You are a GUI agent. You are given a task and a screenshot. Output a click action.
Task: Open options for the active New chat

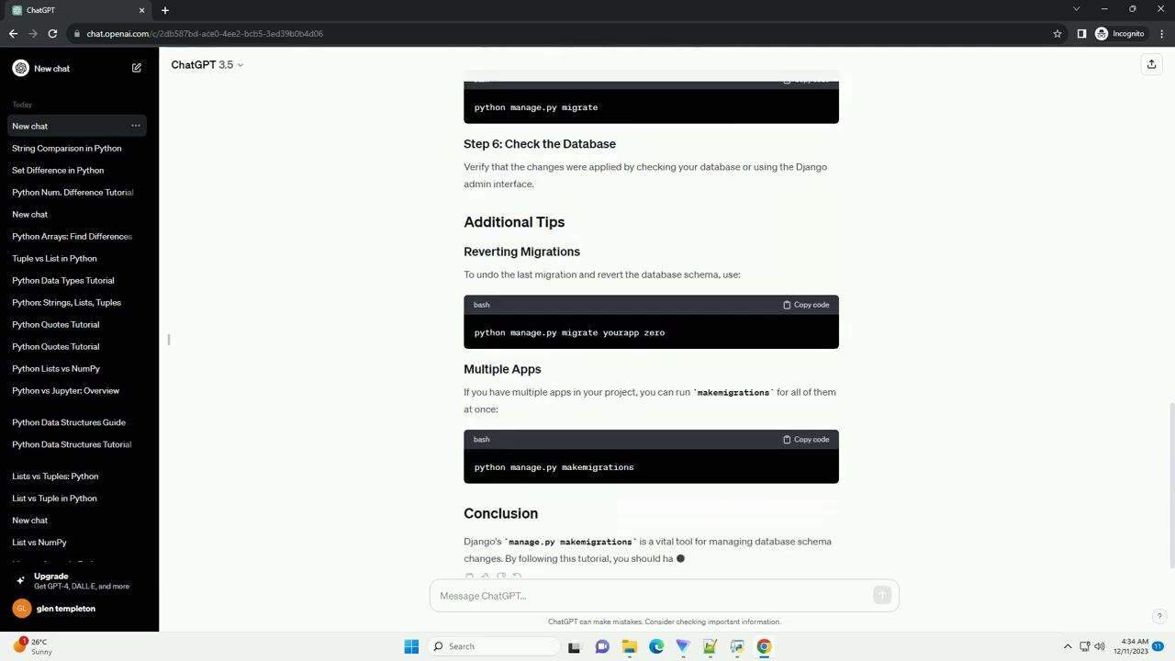136,126
